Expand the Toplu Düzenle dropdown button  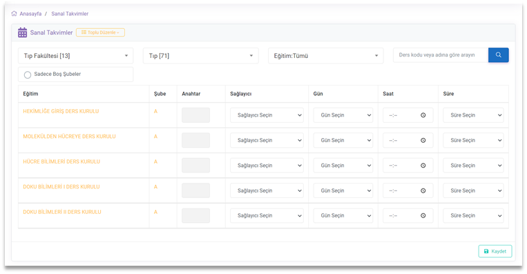(x=100, y=32)
